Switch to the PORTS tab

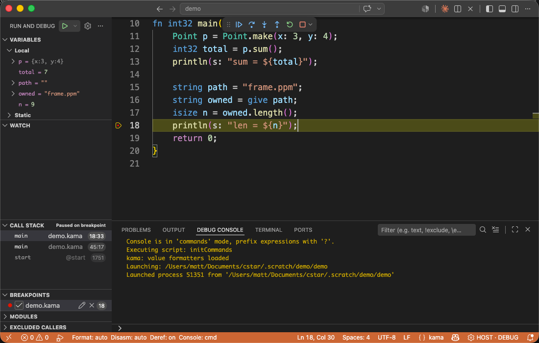303,230
